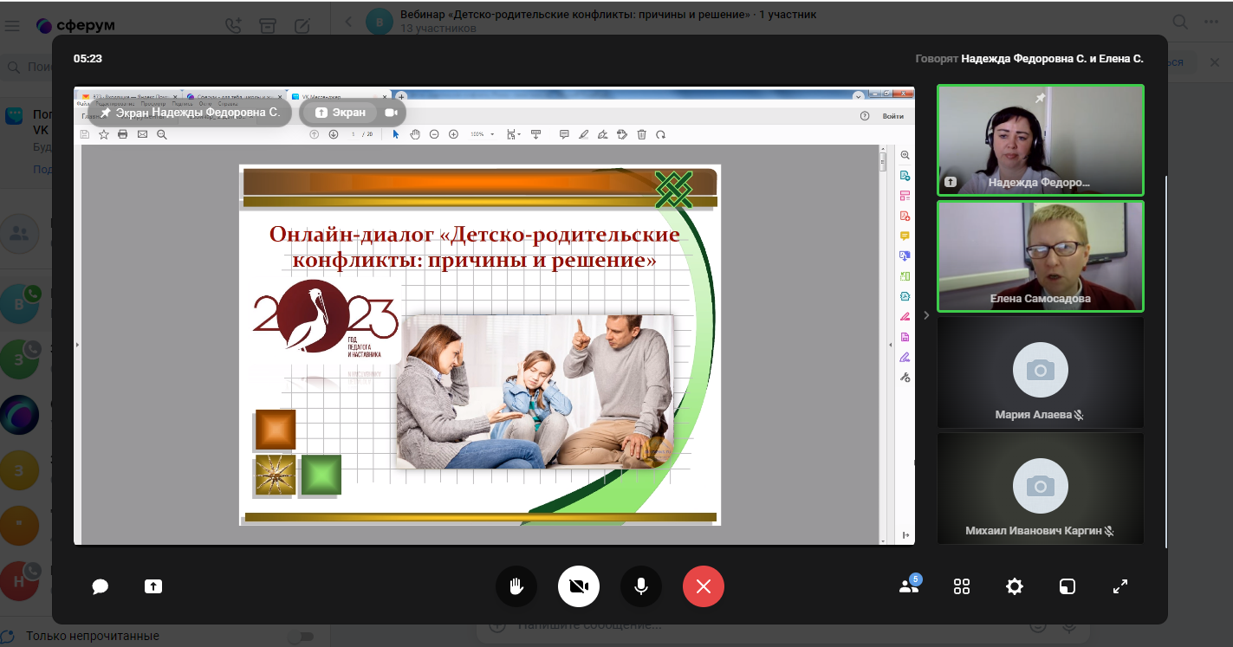Screen dimensions: 1233x647
Task: Raise hand in the video call
Action: pos(516,586)
